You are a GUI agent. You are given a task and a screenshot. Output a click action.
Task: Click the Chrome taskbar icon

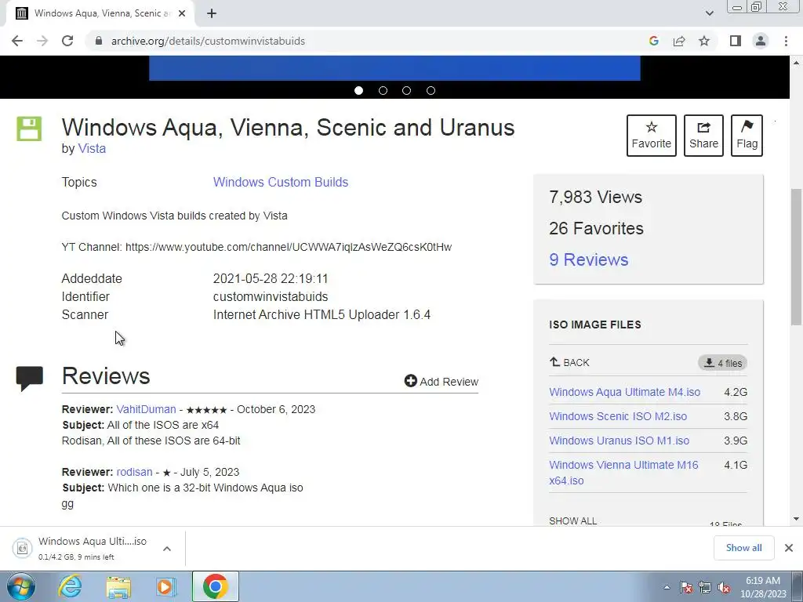pyautogui.click(x=215, y=586)
